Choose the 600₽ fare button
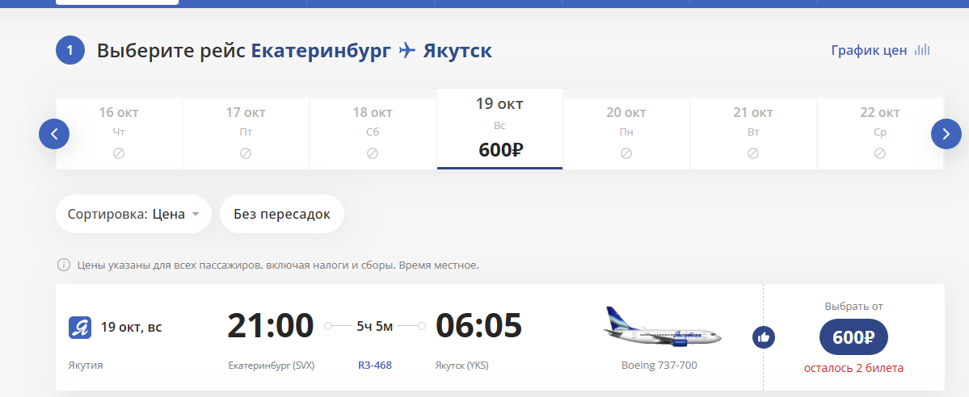Screen dimensions: 969x397 (853, 337)
